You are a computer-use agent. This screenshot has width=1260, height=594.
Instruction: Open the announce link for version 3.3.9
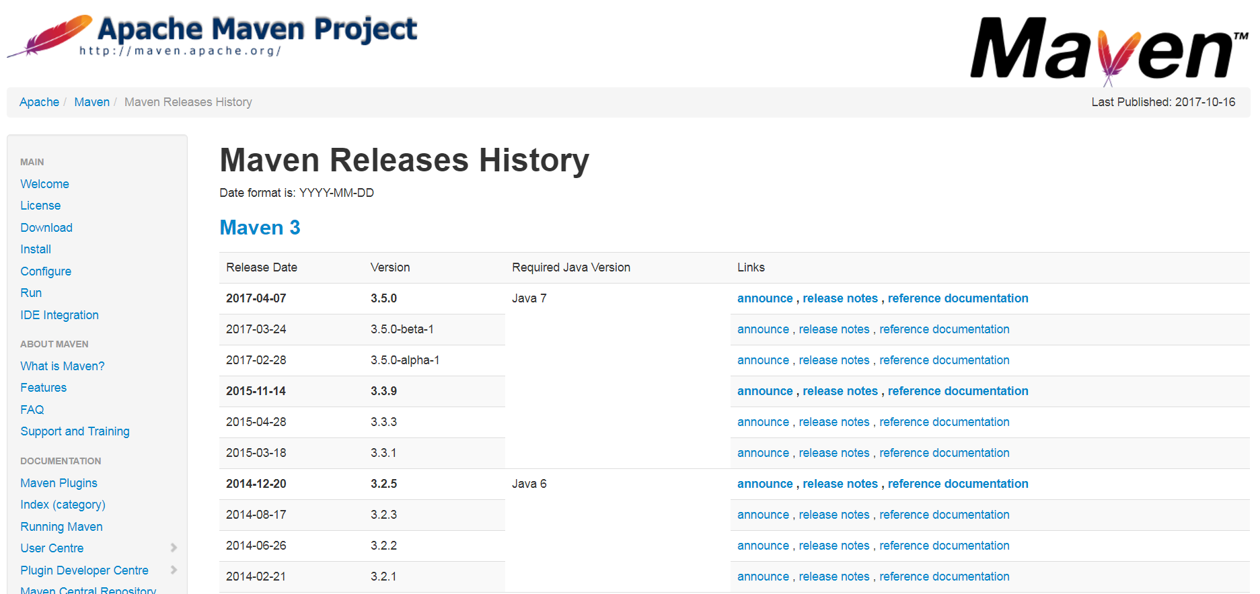765,391
